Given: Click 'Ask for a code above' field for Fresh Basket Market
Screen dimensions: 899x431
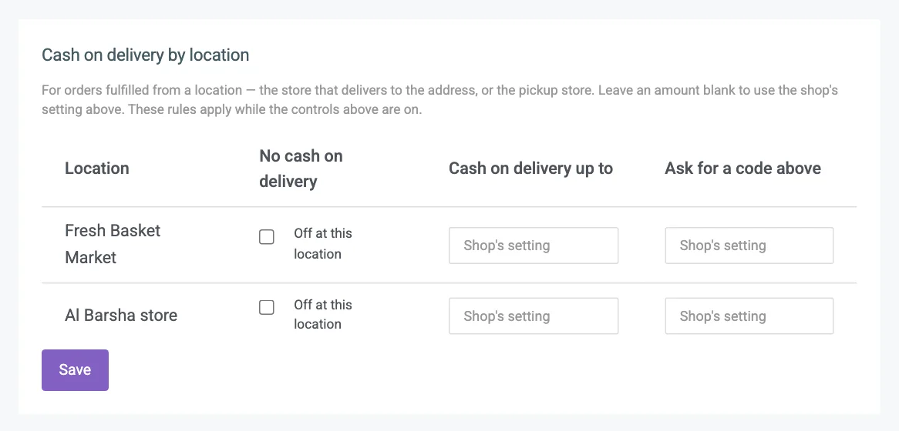Looking at the screenshot, I should (x=749, y=246).
